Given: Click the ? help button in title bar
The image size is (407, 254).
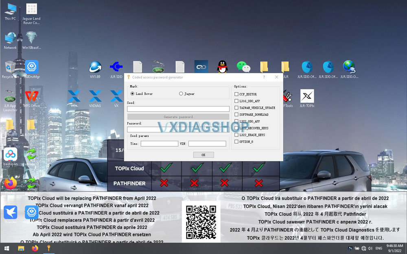Looking at the screenshot, I should pos(264,77).
